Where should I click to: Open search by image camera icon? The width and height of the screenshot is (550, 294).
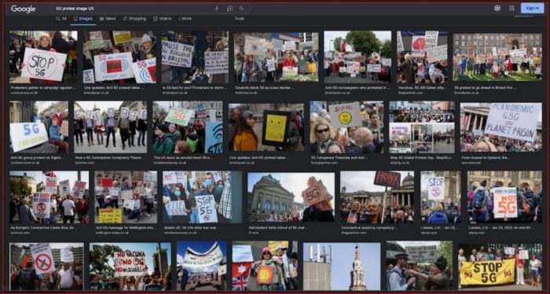point(230,9)
